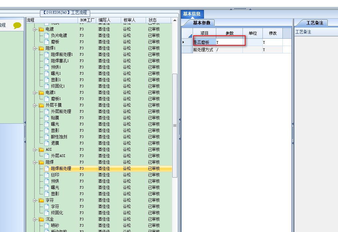
Task: Click the document icon of 负片电镀
Action: pyautogui.click(x=47, y=35)
